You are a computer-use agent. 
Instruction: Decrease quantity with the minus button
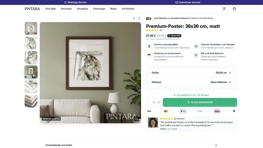point(149,102)
